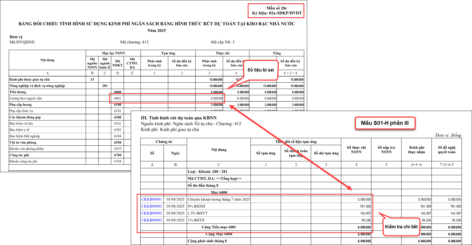The height and width of the screenshot is (245, 472).
Task: Open CKKB00002 link in 1% BHTN row
Action: pos(151,220)
